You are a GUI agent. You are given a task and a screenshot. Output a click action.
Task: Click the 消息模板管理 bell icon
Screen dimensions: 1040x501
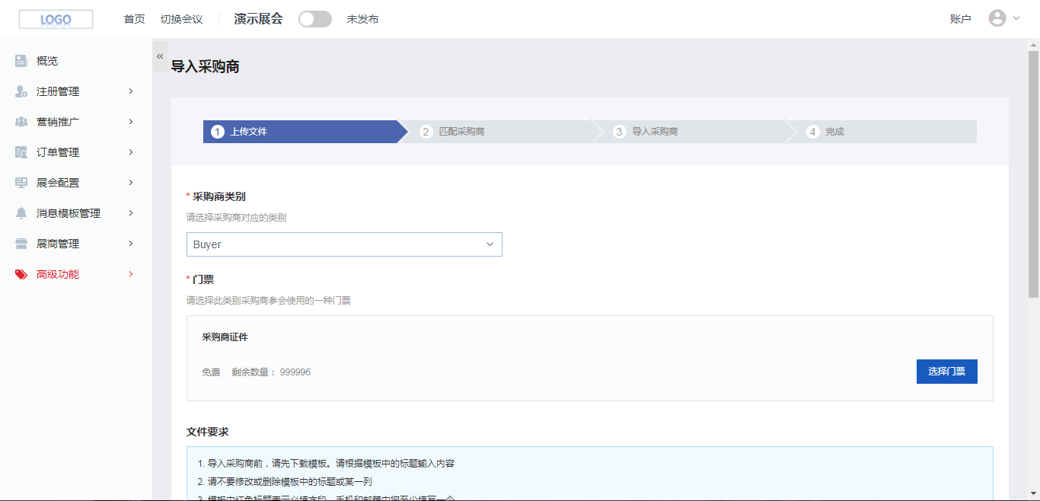point(21,213)
